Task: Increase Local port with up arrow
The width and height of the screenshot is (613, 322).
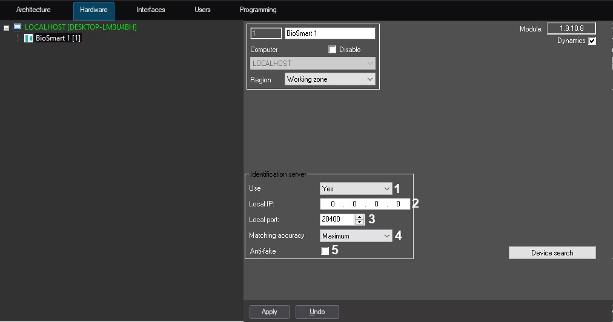Action: point(360,217)
